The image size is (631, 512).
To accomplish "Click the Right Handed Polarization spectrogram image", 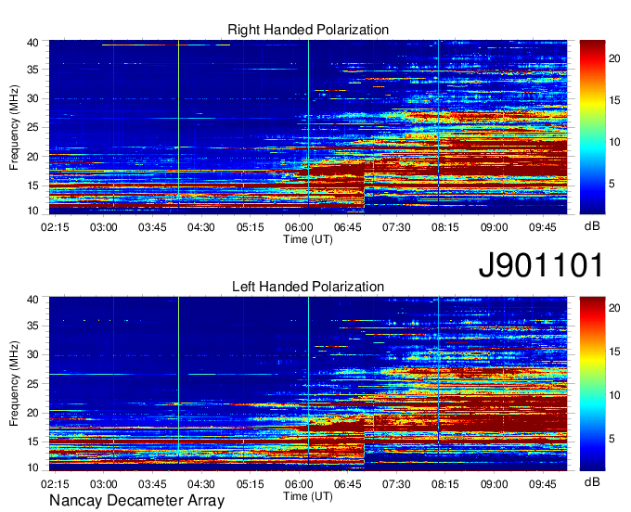I will coord(308,127).
